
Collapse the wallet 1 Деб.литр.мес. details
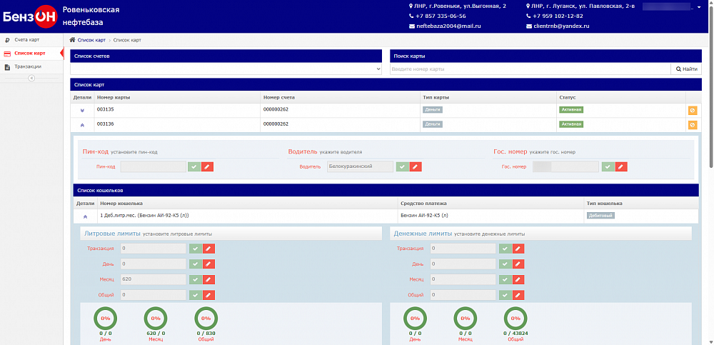tap(85, 216)
